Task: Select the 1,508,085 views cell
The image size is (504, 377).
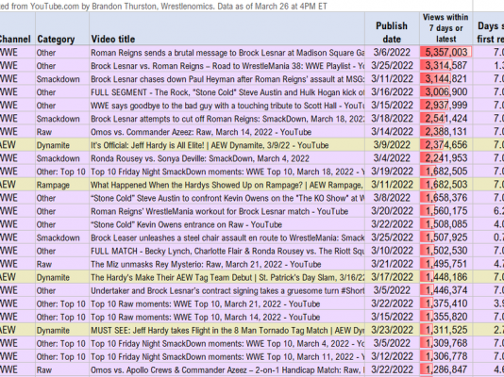Action: pyautogui.click(x=445, y=224)
